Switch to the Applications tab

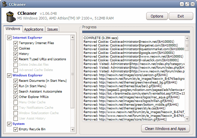34,29
